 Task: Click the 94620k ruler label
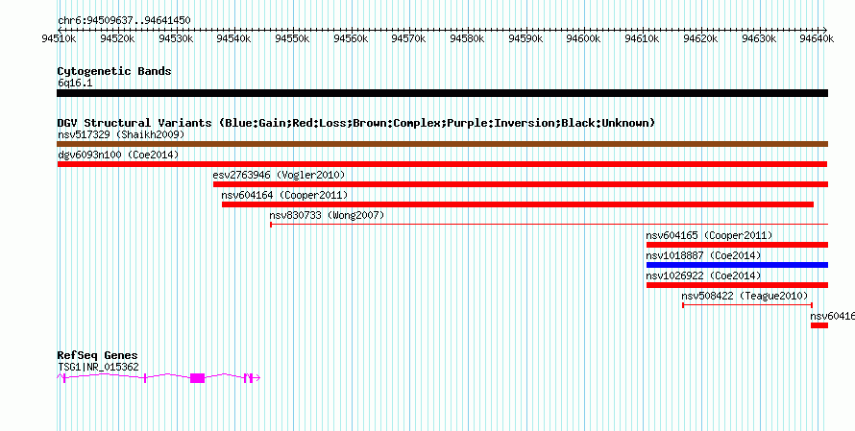coord(700,38)
